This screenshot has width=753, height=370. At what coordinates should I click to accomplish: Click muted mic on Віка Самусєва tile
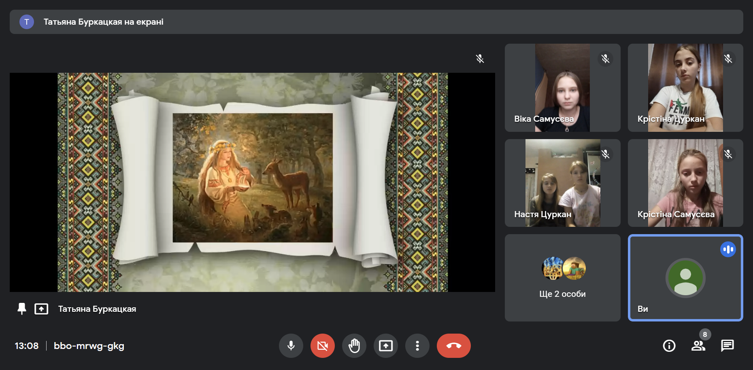coord(605,59)
